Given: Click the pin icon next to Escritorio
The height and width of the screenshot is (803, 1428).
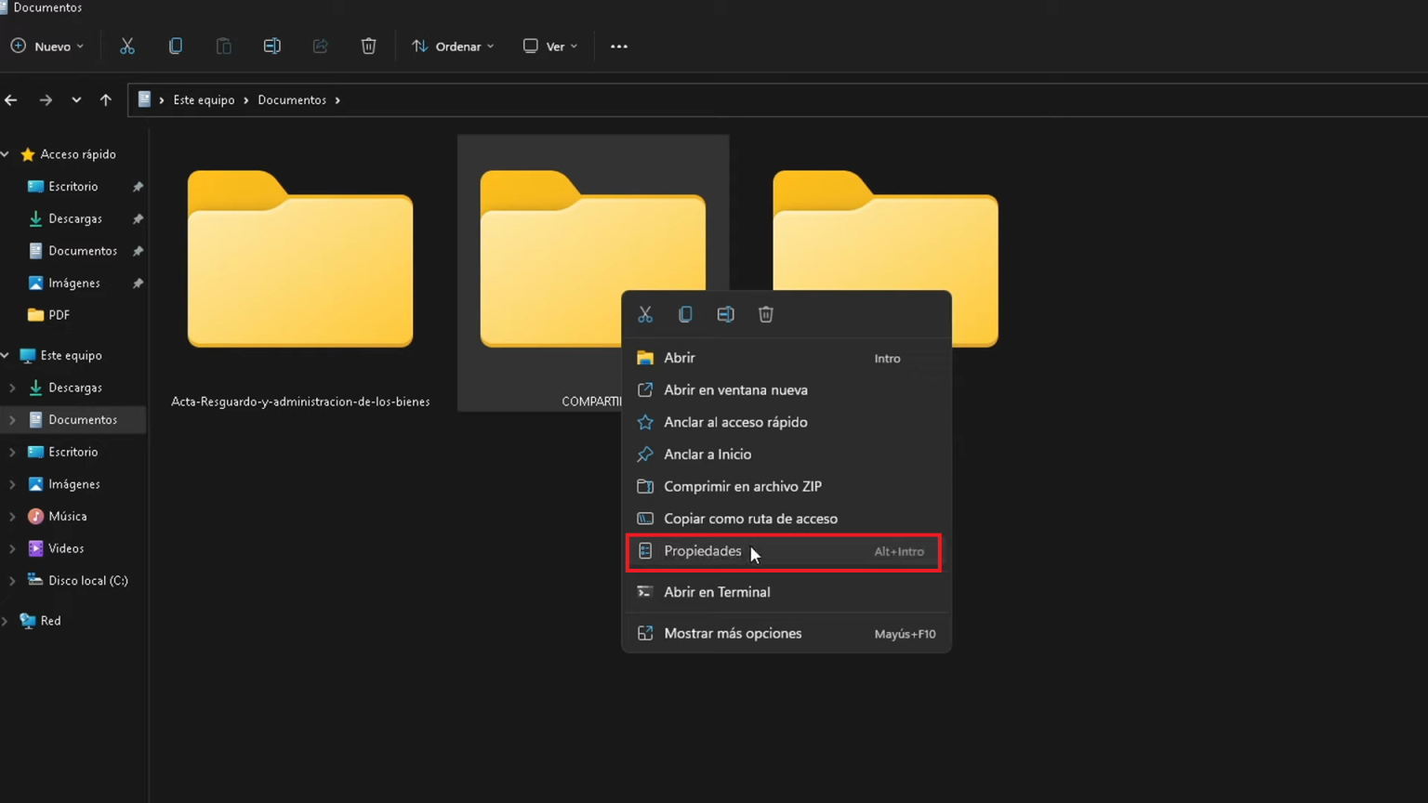Looking at the screenshot, I should [x=138, y=187].
